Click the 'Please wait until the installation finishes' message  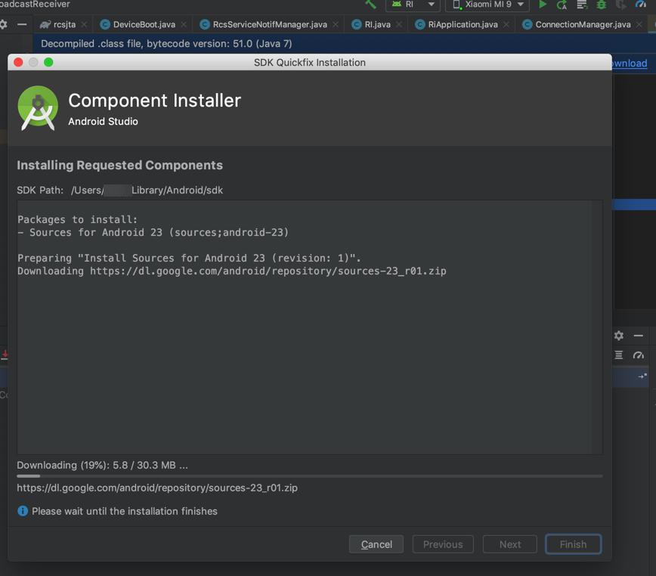click(x=125, y=511)
